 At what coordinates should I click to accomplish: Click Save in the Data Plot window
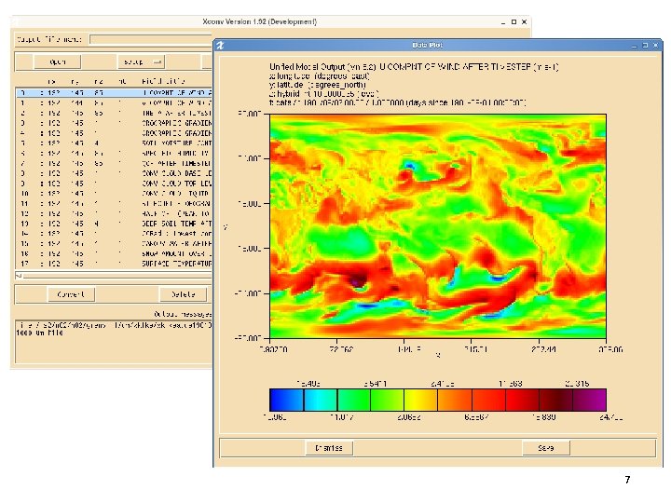(x=545, y=448)
